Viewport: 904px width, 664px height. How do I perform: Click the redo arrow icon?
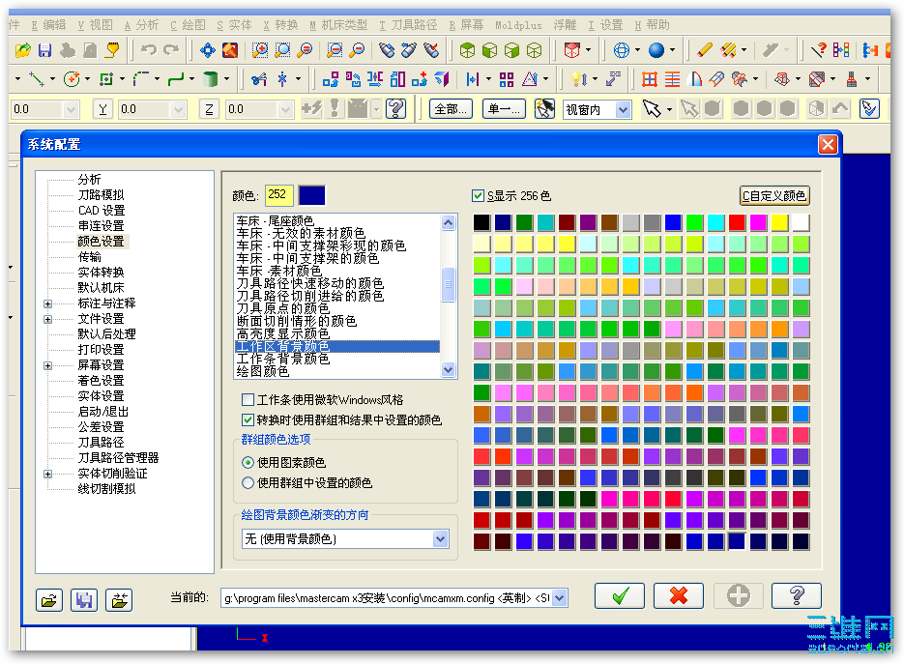[171, 50]
